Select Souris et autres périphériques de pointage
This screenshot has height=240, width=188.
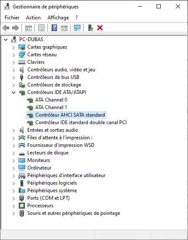[x=73, y=213]
